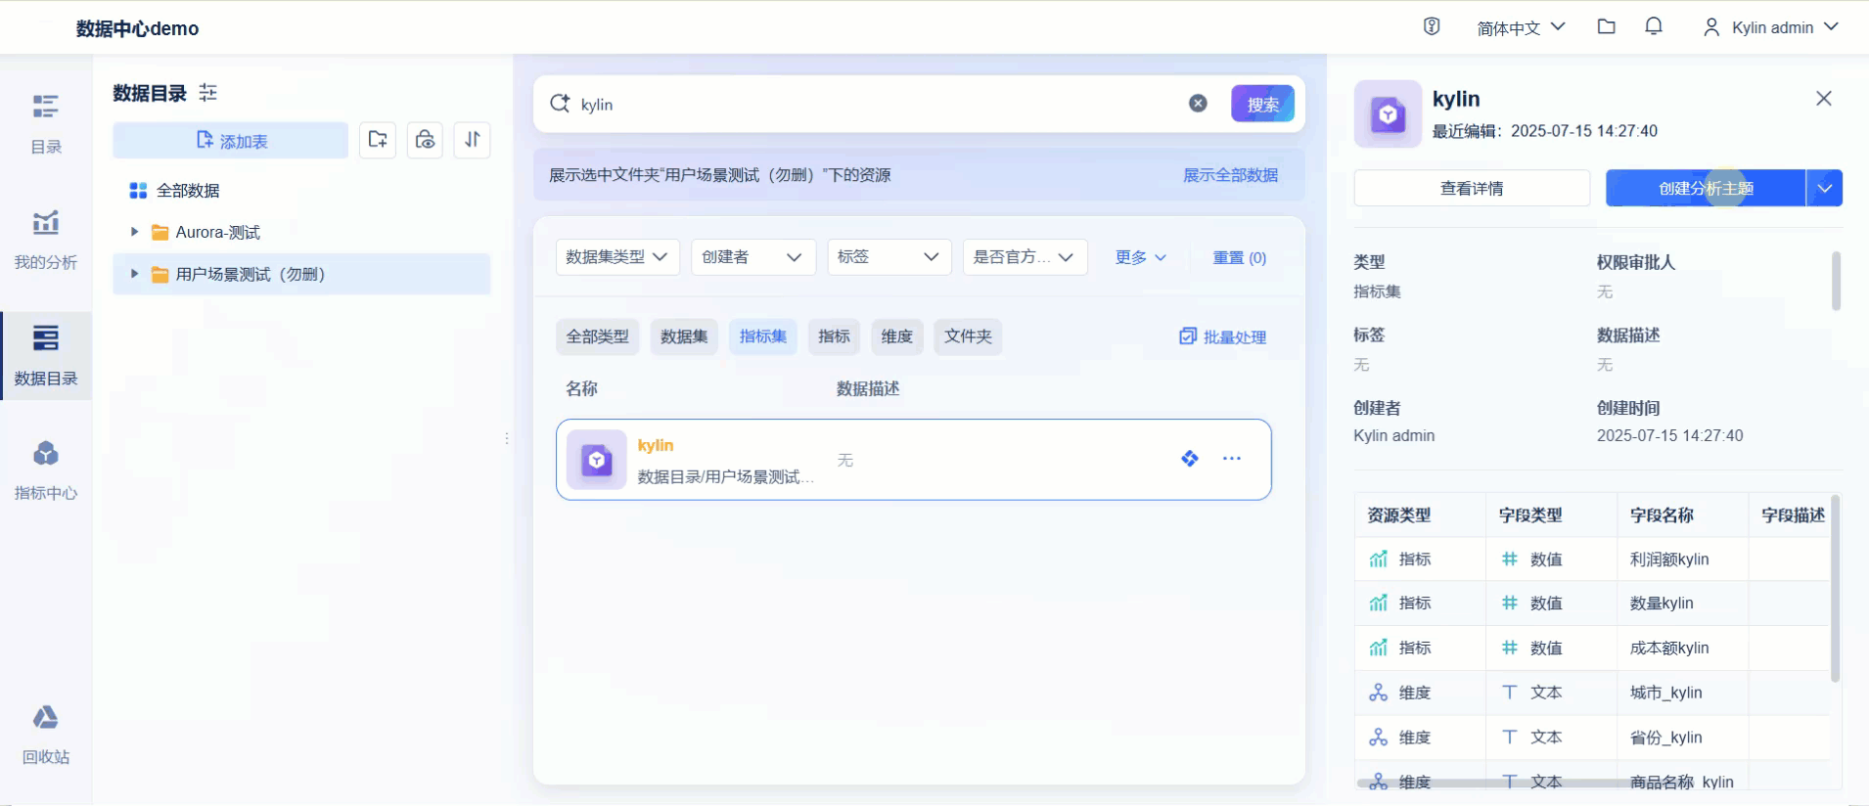This screenshot has width=1869, height=806.
Task: Open the 创建者 filter dropdown
Action: (x=753, y=257)
